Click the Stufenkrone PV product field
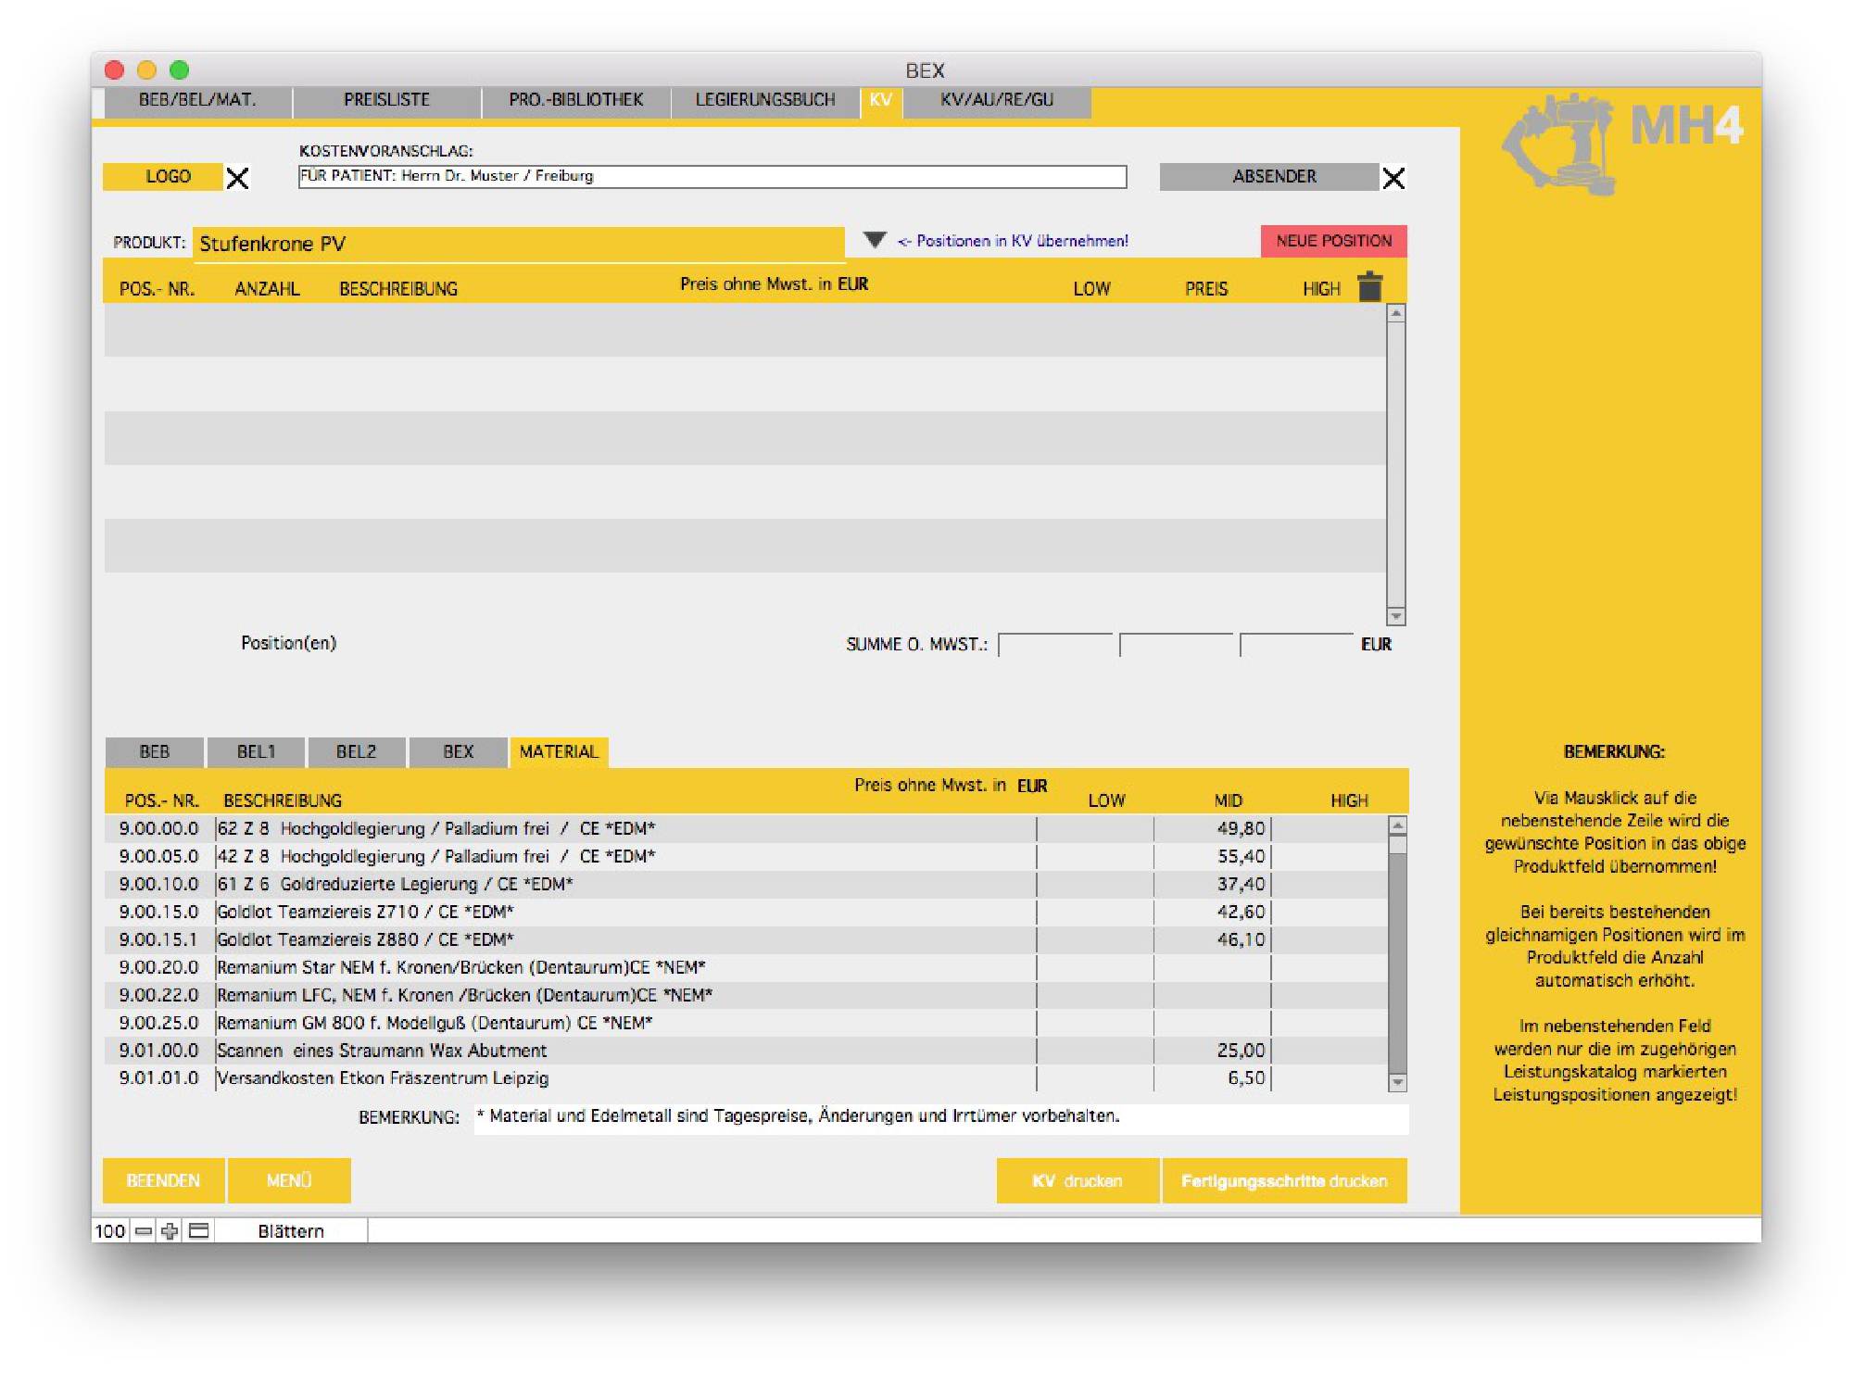The image size is (1853, 1373). point(519,244)
